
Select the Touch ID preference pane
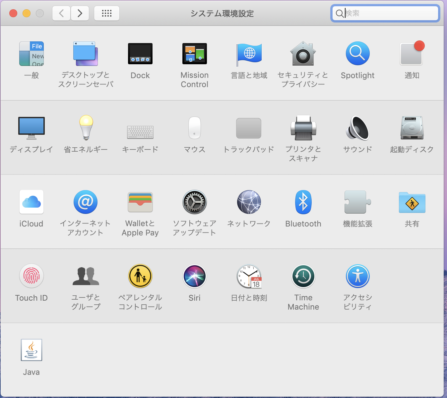[31, 276]
